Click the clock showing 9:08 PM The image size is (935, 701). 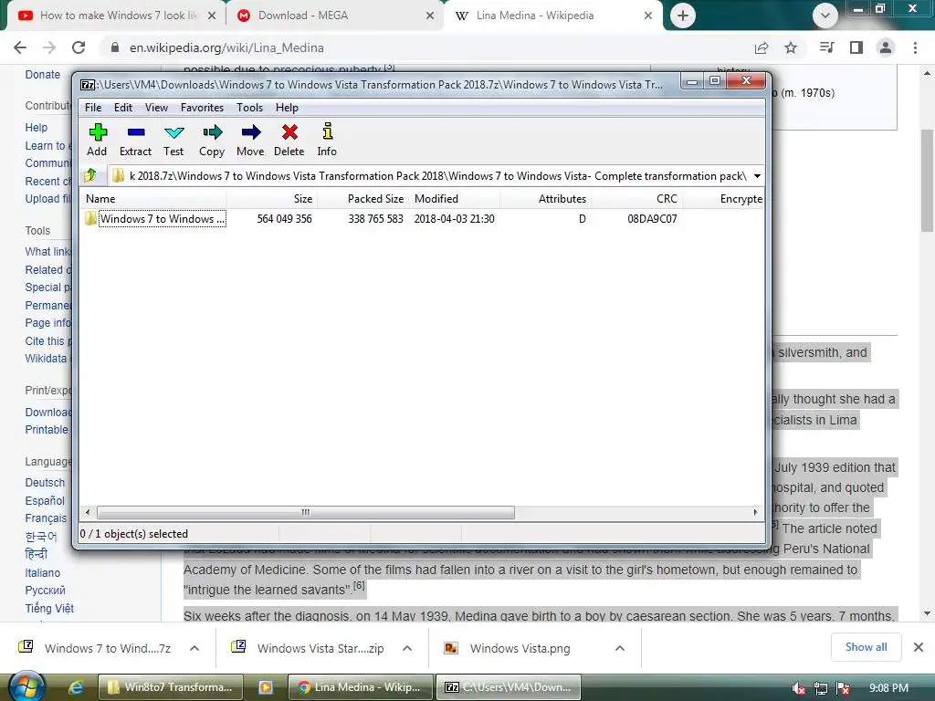[x=888, y=688]
